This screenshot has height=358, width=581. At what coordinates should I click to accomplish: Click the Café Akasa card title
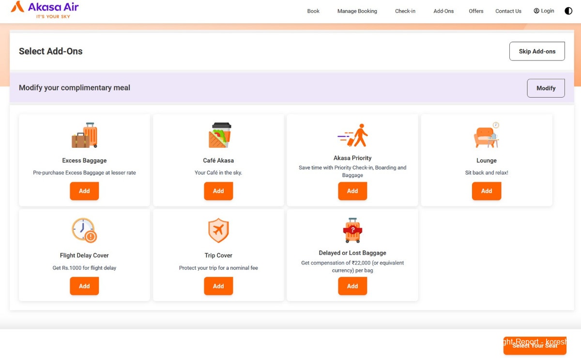pos(218,160)
